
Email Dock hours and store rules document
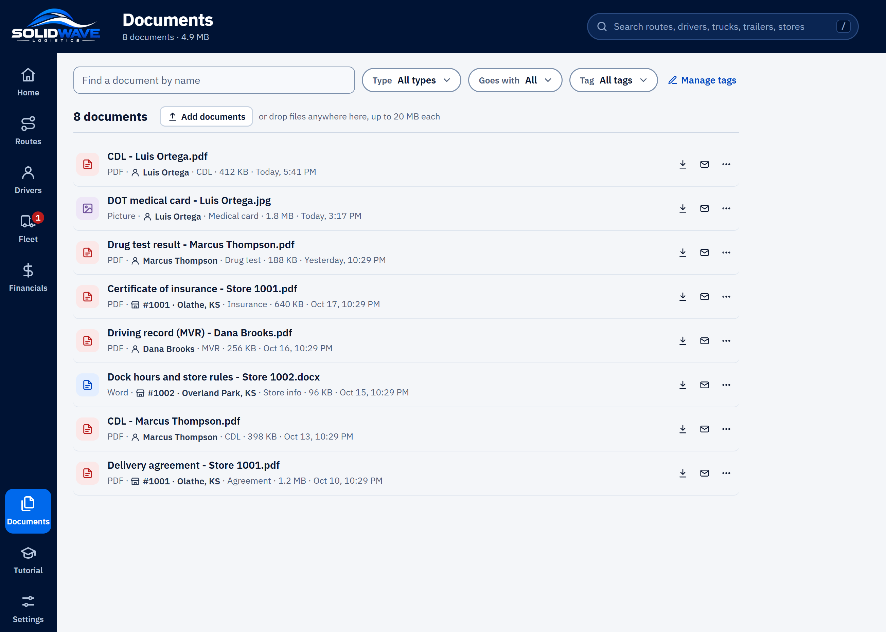point(705,385)
